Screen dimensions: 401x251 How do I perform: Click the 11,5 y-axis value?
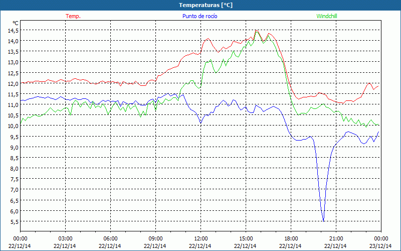coord(13,94)
